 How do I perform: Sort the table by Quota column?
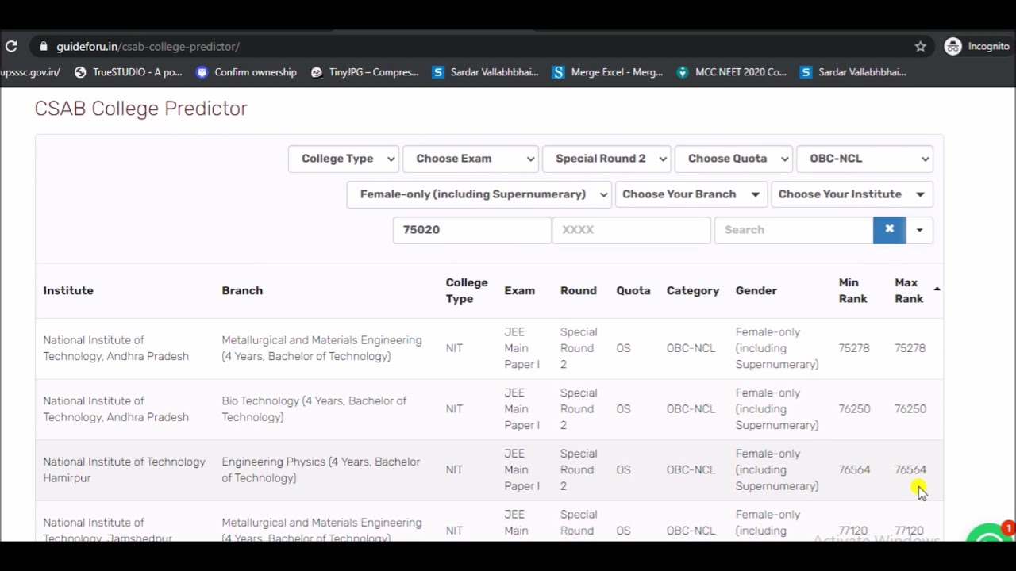click(x=633, y=291)
